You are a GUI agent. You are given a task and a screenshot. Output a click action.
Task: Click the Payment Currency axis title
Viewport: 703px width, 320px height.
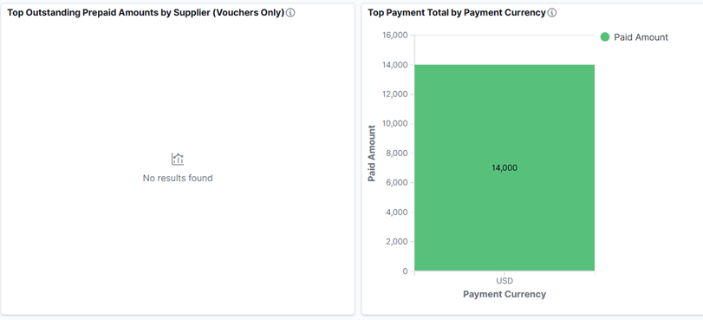[x=504, y=295]
